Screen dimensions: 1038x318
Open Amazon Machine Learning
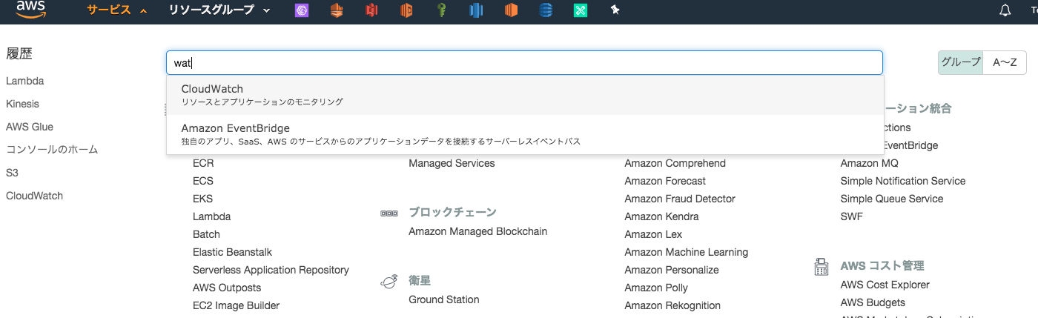tap(686, 252)
